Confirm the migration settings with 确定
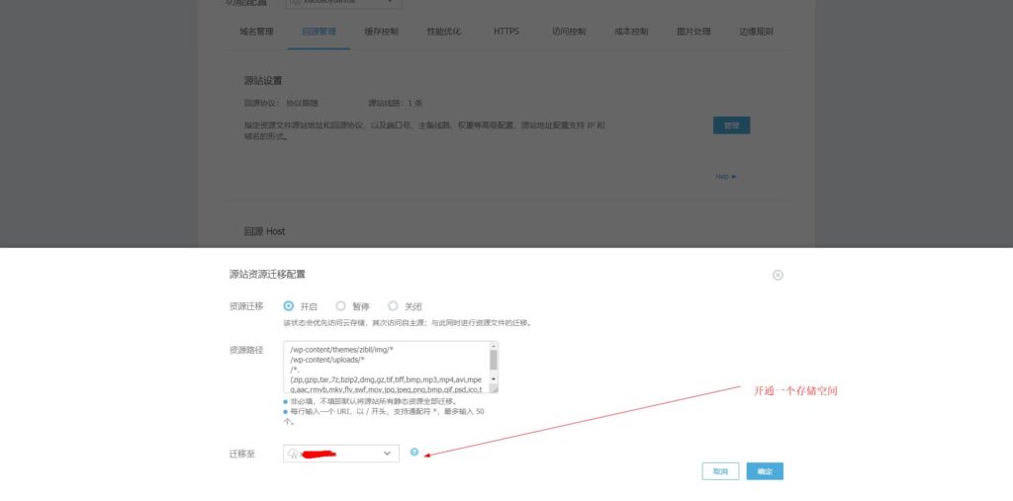The height and width of the screenshot is (501, 1013). click(x=765, y=471)
